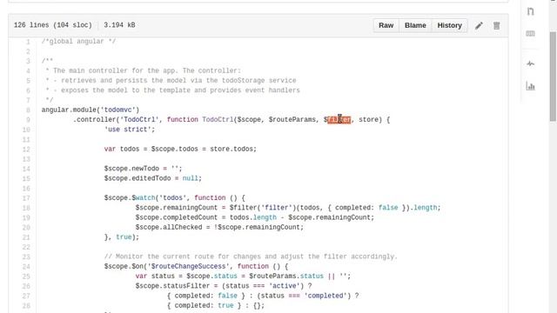Select line number 9 in gutter
The image size is (557, 313).
tap(28, 120)
